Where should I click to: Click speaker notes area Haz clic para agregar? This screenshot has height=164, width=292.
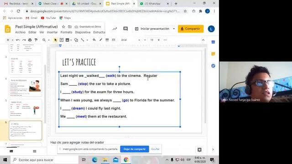pos(77,142)
